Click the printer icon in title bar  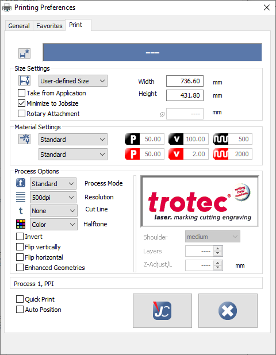coord(7,7)
